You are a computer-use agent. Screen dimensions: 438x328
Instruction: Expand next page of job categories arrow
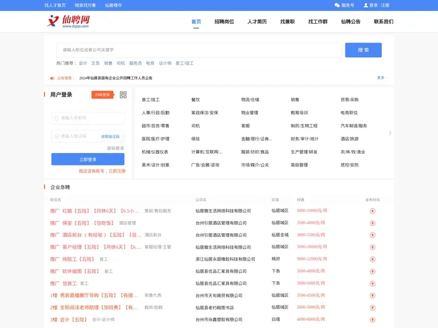click(x=390, y=133)
